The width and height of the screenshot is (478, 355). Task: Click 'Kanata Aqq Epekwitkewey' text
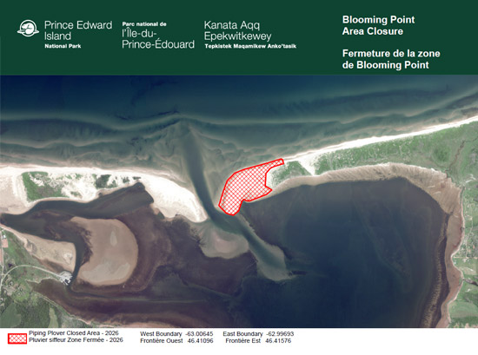(237, 30)
